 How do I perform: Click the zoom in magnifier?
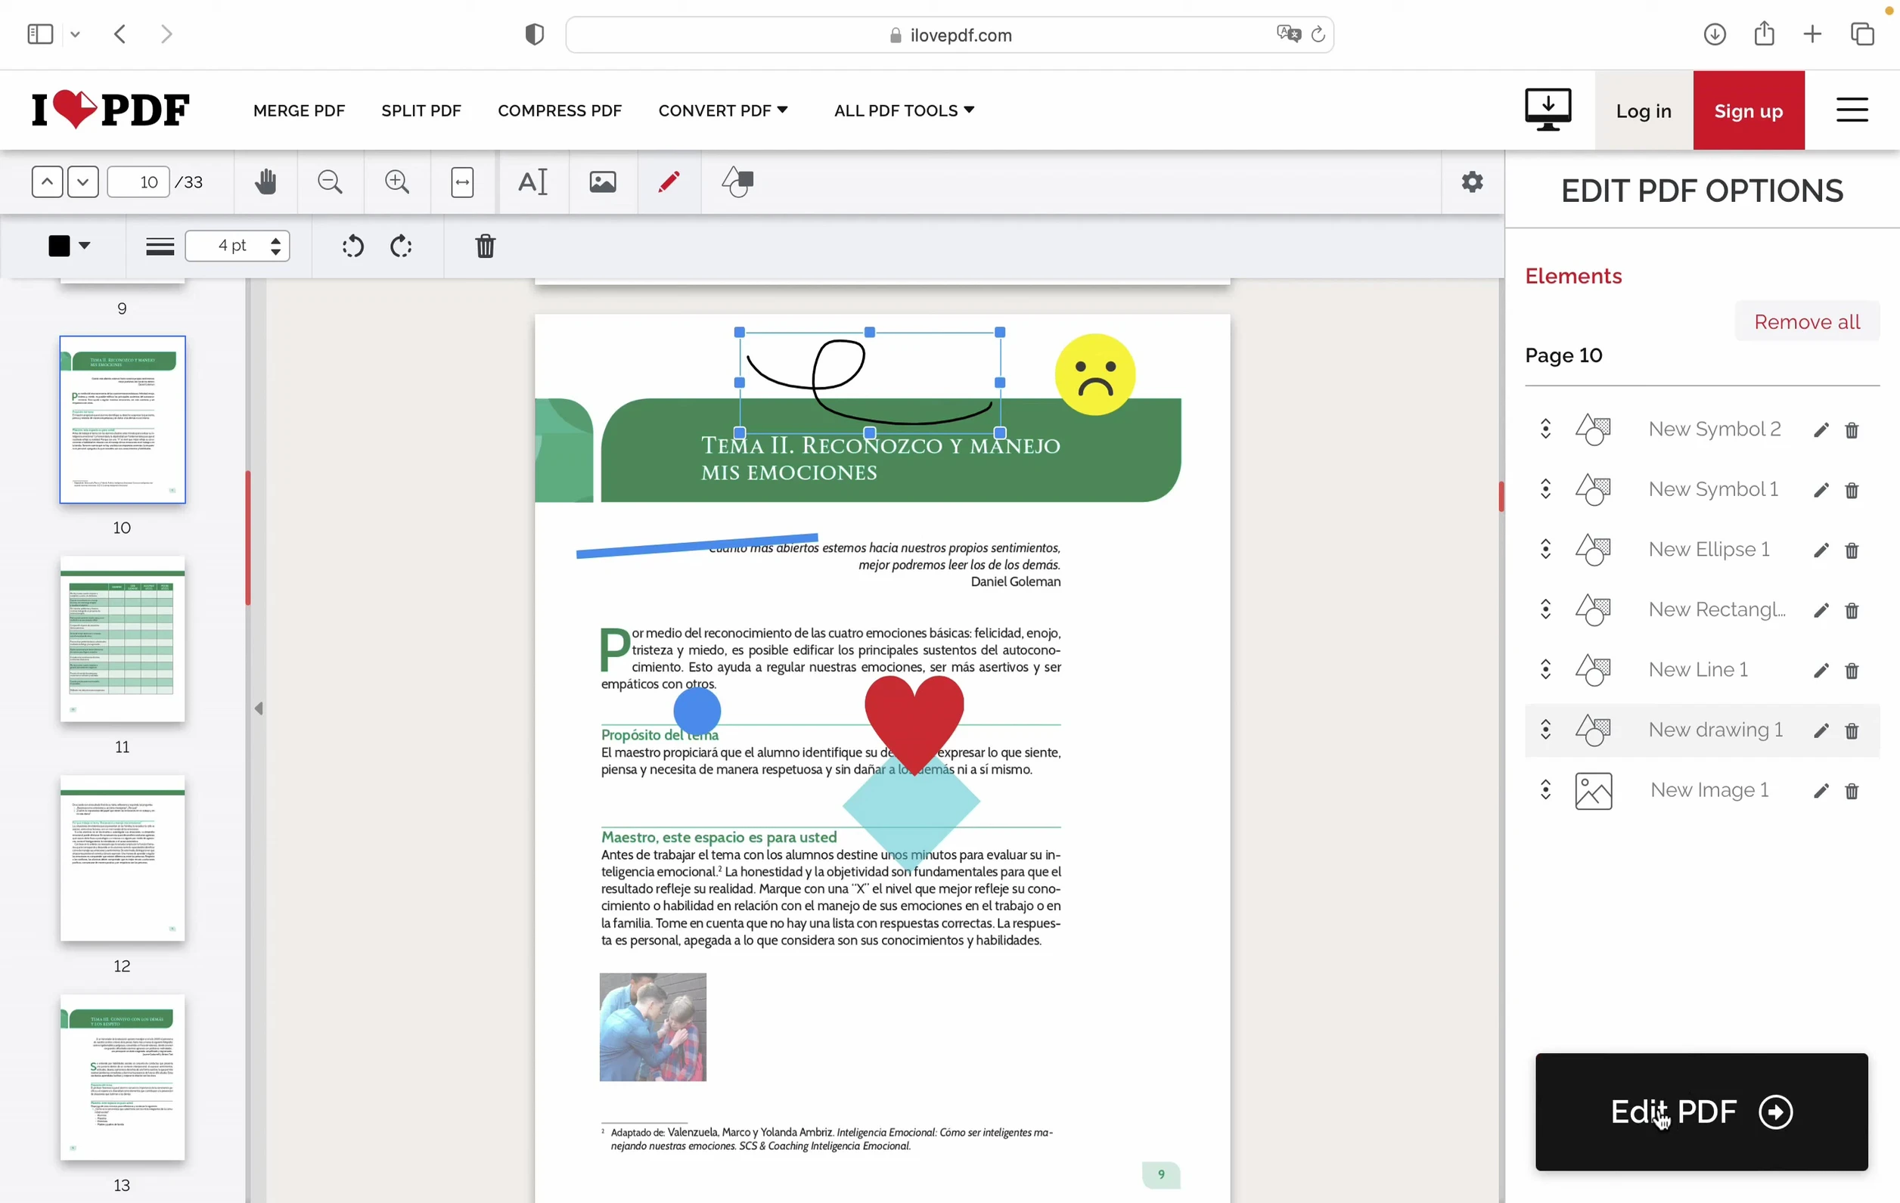397,182
